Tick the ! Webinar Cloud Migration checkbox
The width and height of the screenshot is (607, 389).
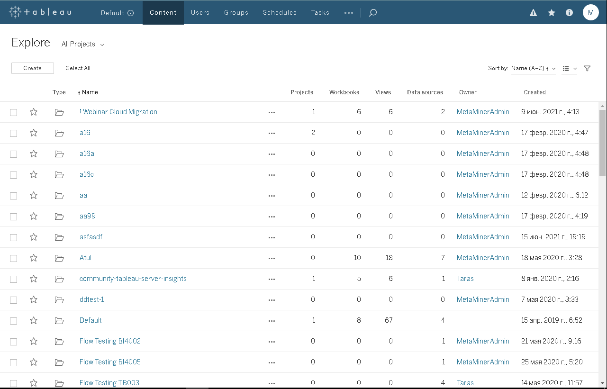tap(14, 112)
